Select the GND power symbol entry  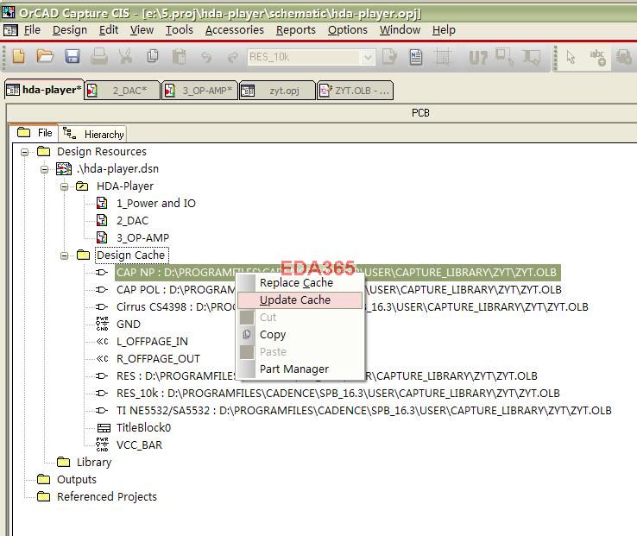(129, 325)
